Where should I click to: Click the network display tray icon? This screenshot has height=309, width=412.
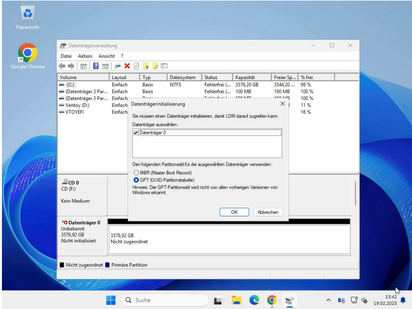click(x=354, y=300)
